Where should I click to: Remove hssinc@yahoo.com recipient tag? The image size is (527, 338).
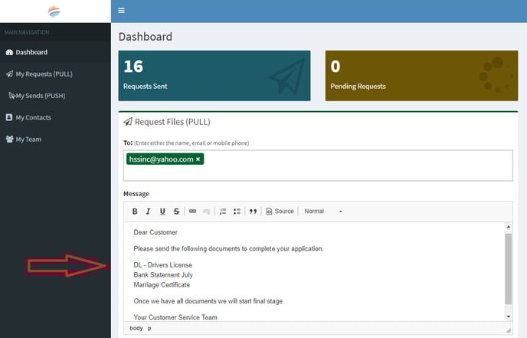(198, 159)
